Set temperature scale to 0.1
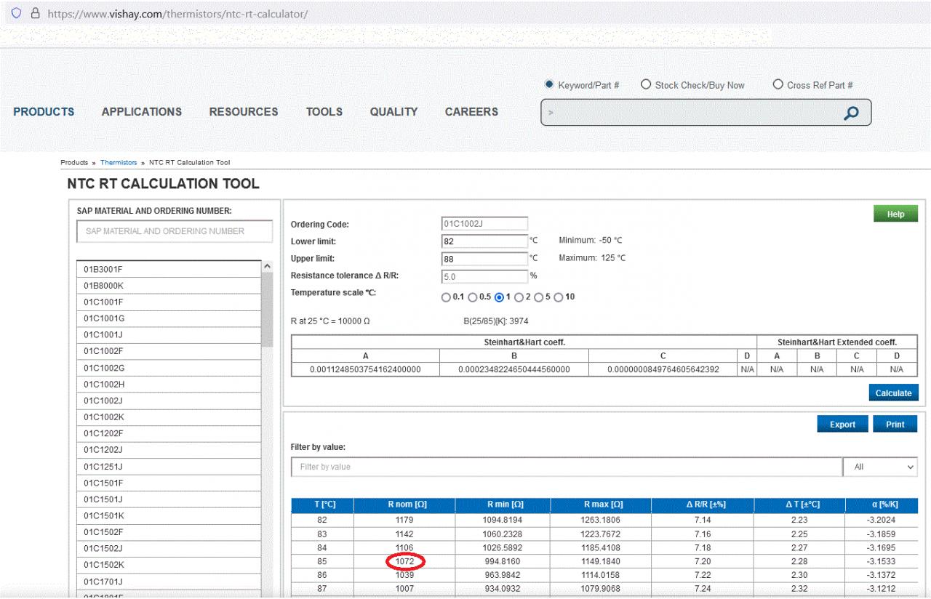 (446, 297)
